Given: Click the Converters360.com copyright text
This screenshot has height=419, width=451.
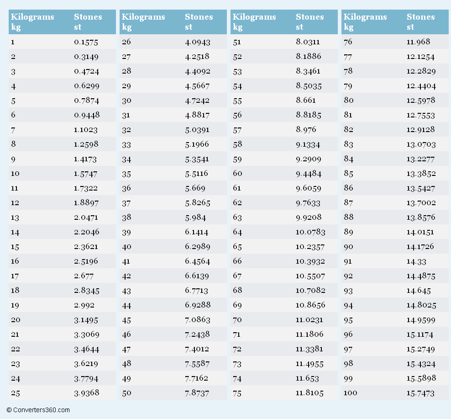Looking at the screenshot, I should (38, 410).
